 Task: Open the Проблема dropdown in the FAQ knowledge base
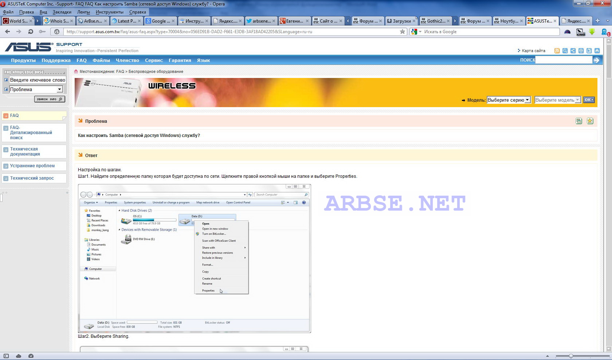[x=36, y=89]
